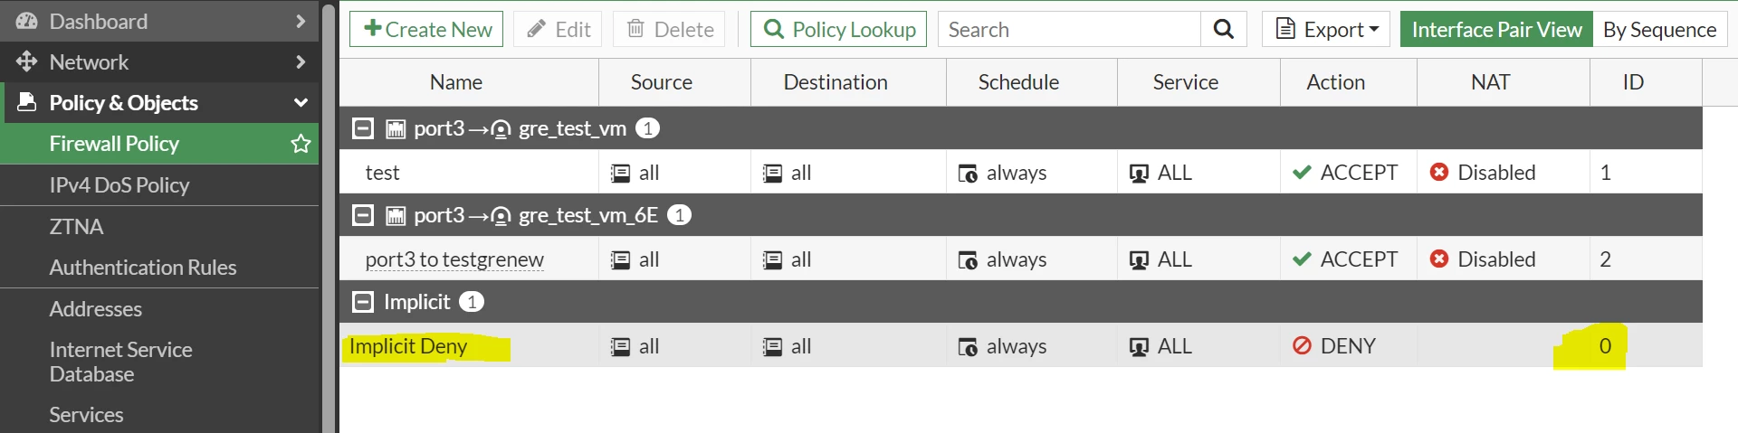Switch to By Sequence view
The height and width of the screenshot is (433, 1738).
(x=1659, y=29)
